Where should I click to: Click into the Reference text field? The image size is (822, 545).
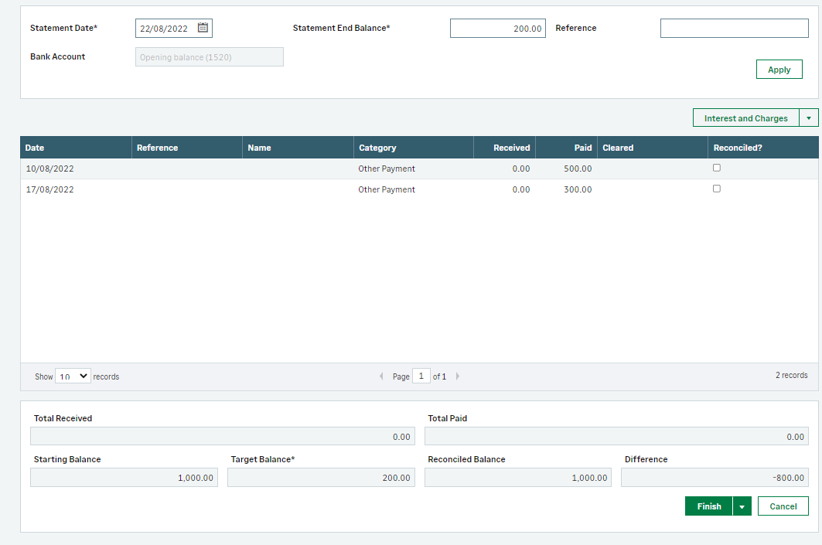click(734, 29)
